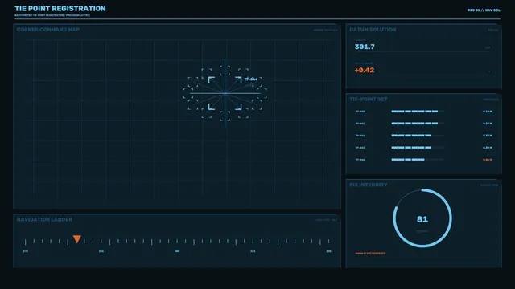This screenshot has height=289, width=515.
Task: Click the orange residual value in the TP-044 row
Action: click(x=488, y=160)
